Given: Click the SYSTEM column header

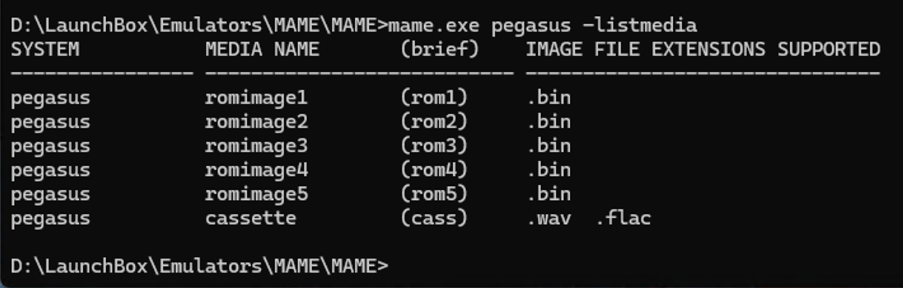Looking at the screenshot, I should click(45, 49).
